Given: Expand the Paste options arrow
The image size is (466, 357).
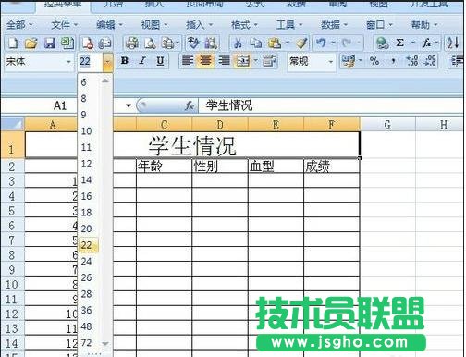Looking at the screenshot, I should [288, 43].
